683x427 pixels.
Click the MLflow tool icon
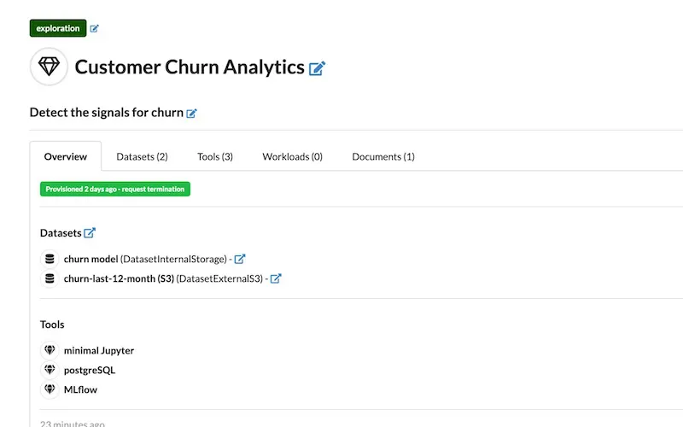50,389
